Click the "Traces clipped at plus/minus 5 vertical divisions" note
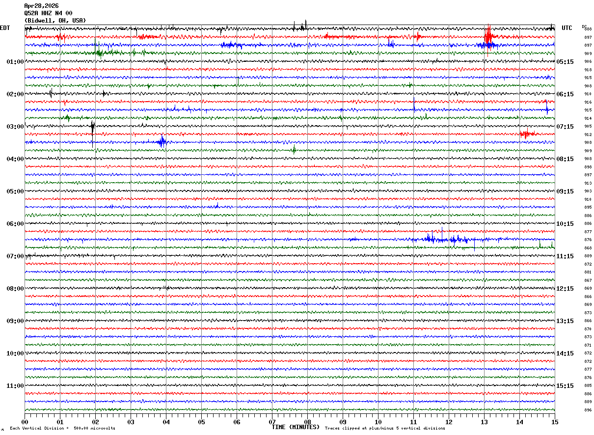 [x=385, y=429]
